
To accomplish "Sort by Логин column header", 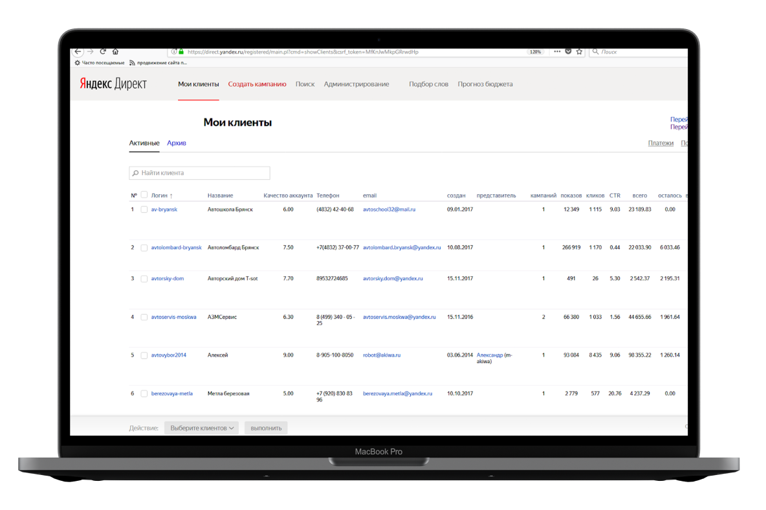I will (162, 195).
